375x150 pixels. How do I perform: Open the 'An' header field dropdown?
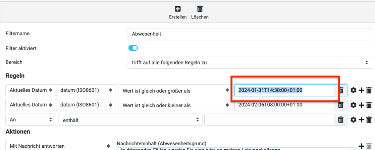pos(30,119)
